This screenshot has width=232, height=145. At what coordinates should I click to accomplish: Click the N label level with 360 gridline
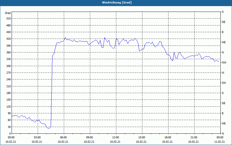[223, 52]
